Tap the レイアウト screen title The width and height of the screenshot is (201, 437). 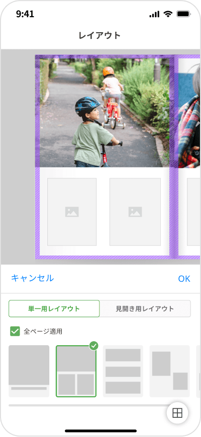[100, 36]
